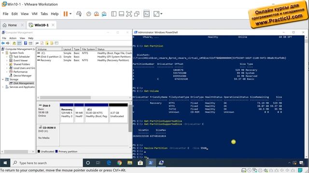Open the stretch guest dropdown arrow
Screen dimensions: 309x173
coord(161,14)
